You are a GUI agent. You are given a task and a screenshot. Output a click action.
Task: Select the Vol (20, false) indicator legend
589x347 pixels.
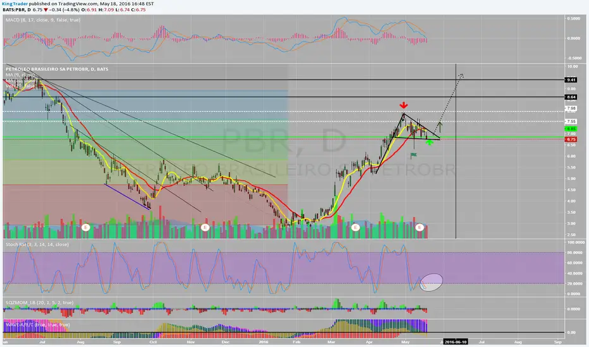[20, 86]
